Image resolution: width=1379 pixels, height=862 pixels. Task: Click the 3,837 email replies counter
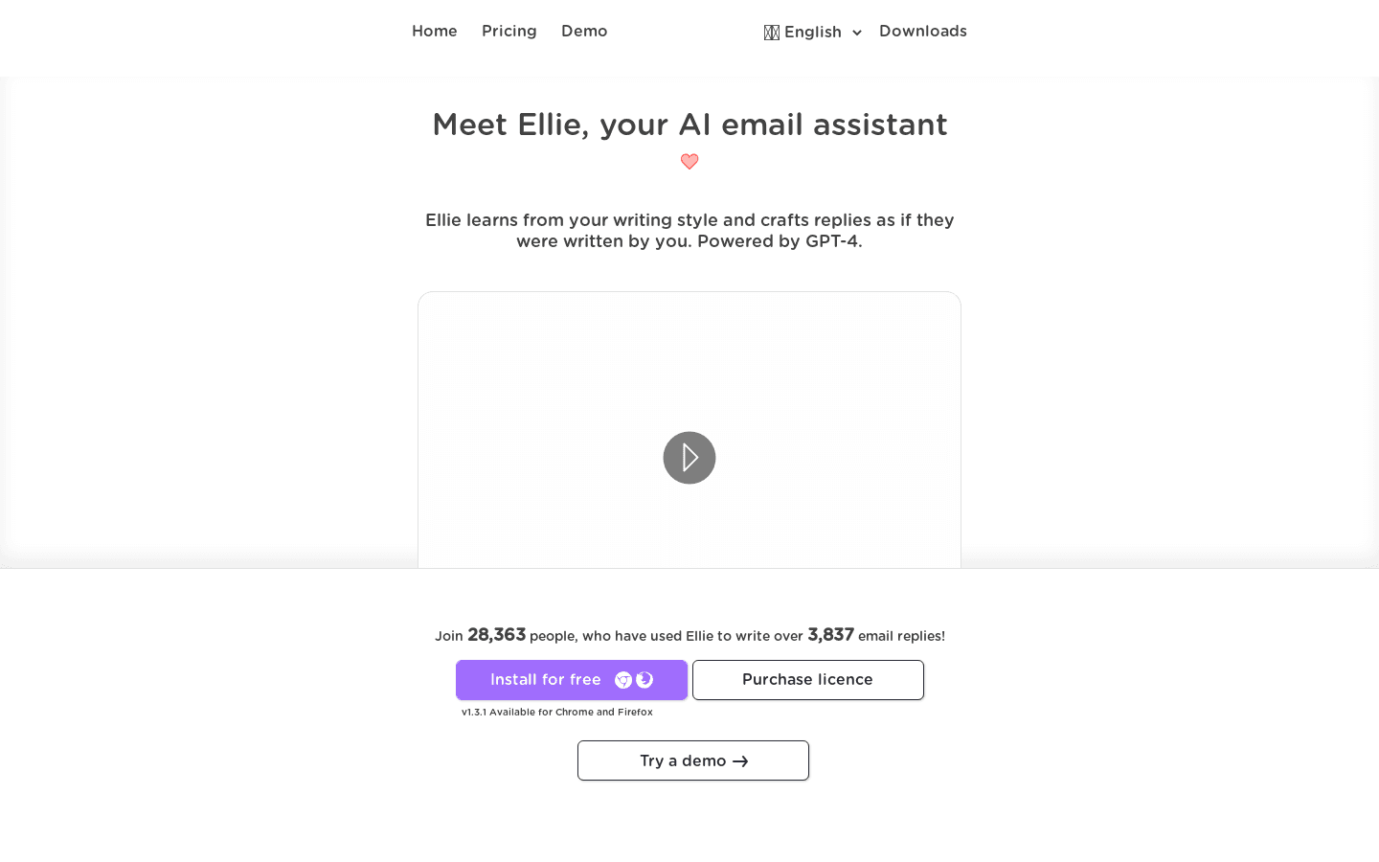[x=830, y=635]
